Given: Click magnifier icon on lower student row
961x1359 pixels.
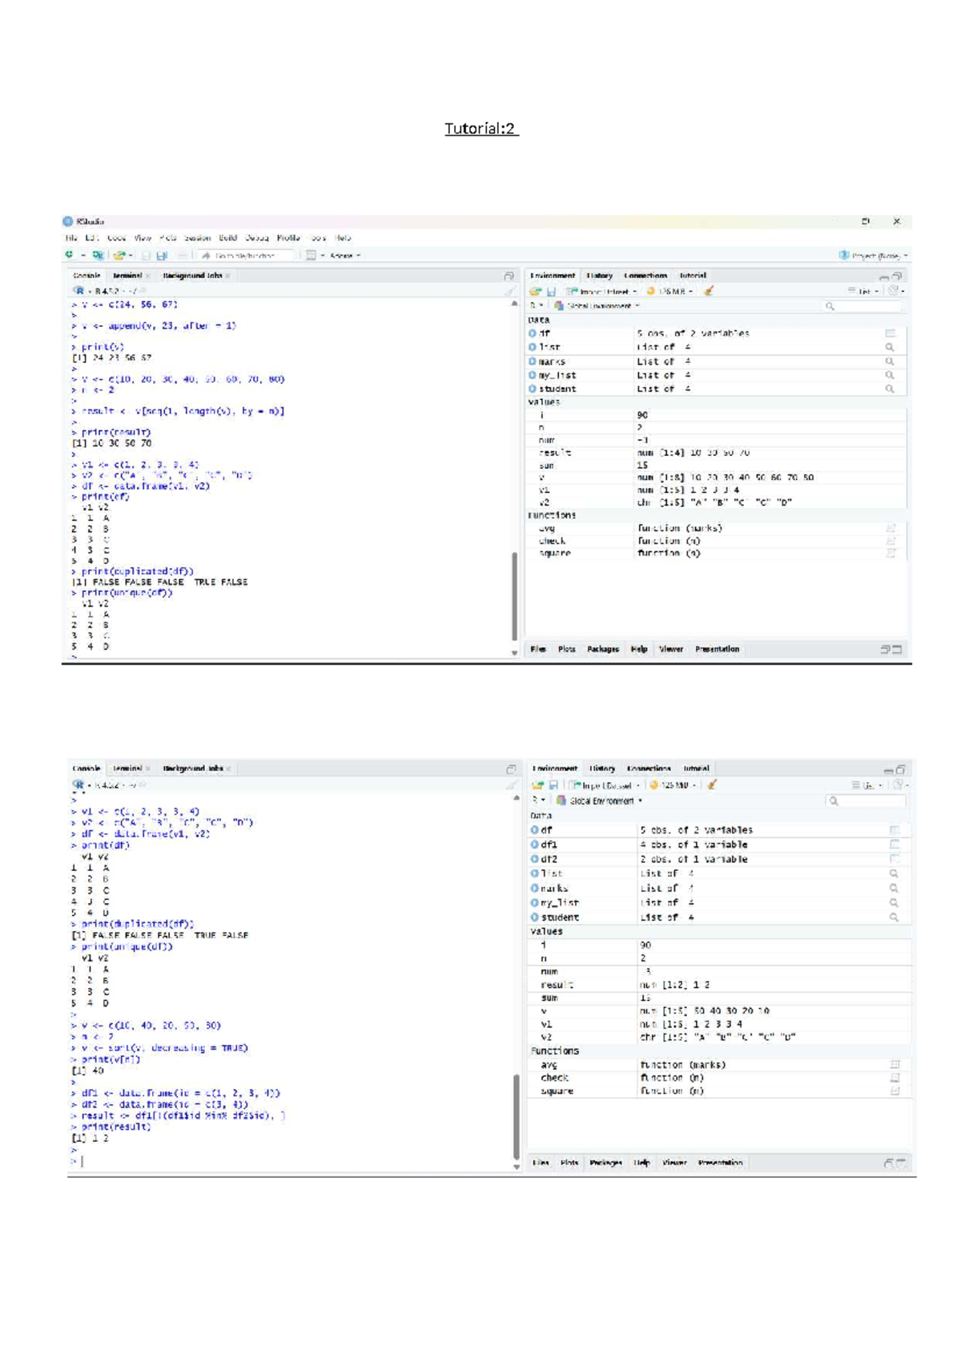Looking at the screenshot, I should click(x=894, y=917).
